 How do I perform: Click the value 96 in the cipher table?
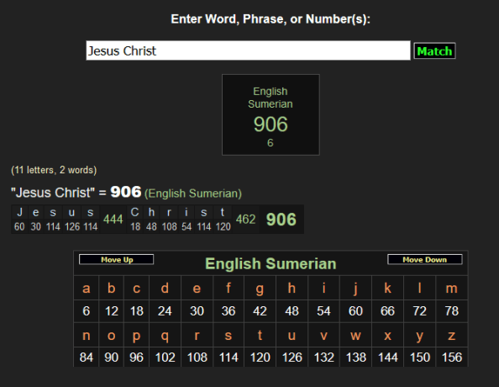tap(137, 358)
